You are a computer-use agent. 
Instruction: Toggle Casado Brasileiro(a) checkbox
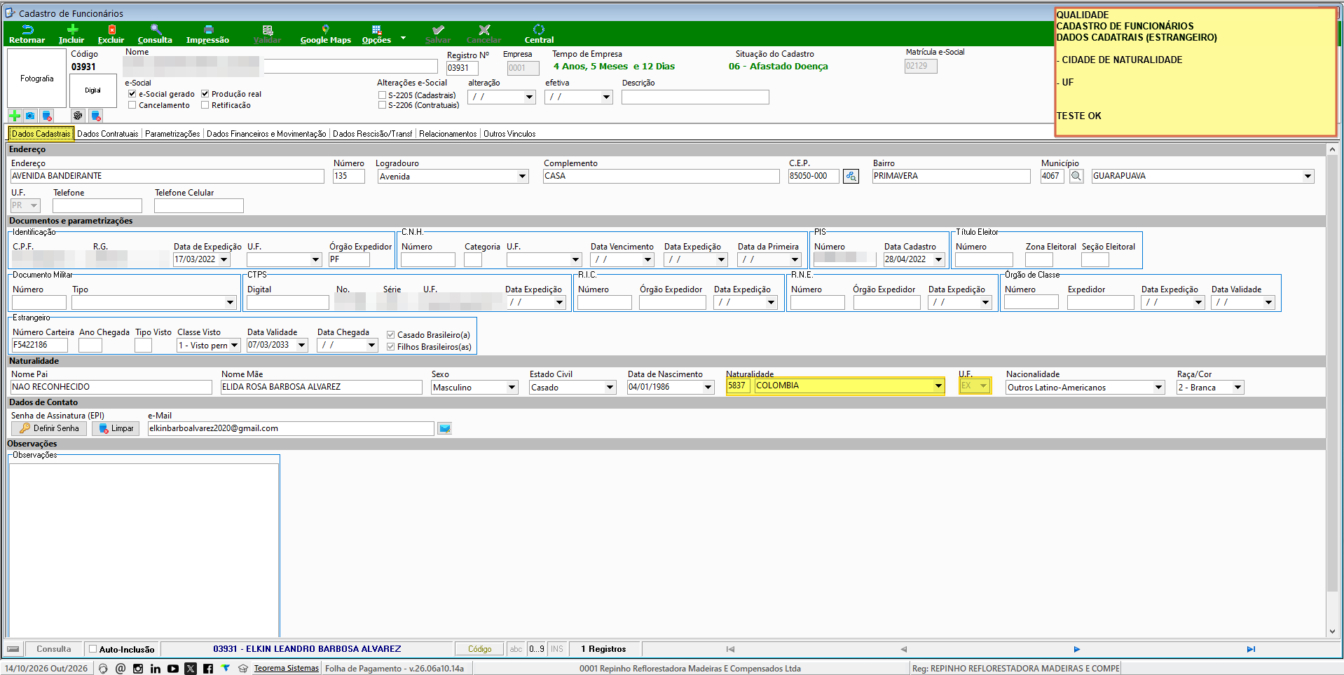(390, 335)
